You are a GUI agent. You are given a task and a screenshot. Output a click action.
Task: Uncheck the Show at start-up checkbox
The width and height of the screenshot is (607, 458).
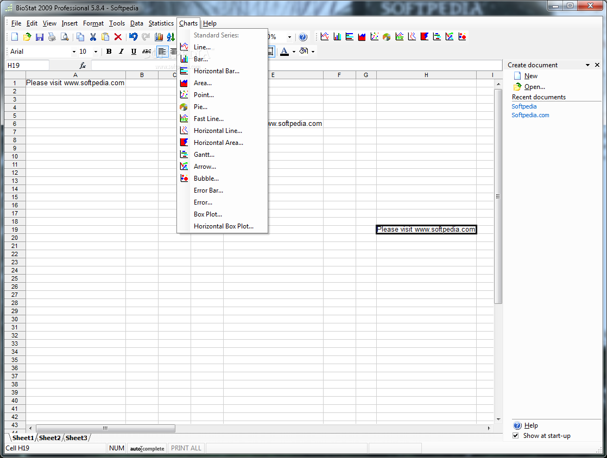coord(516,436)
